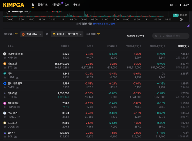Open the 시황/분석 menu
Viewport: 192px width, 141px height.
click(56, 5)
